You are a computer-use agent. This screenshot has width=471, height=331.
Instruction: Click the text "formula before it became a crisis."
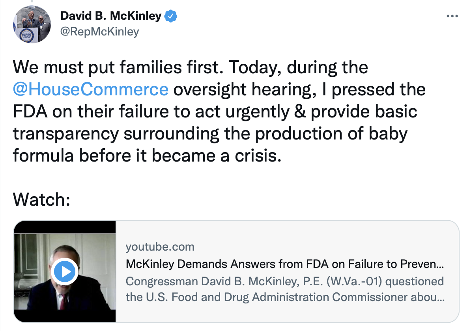tap(147, 156)
